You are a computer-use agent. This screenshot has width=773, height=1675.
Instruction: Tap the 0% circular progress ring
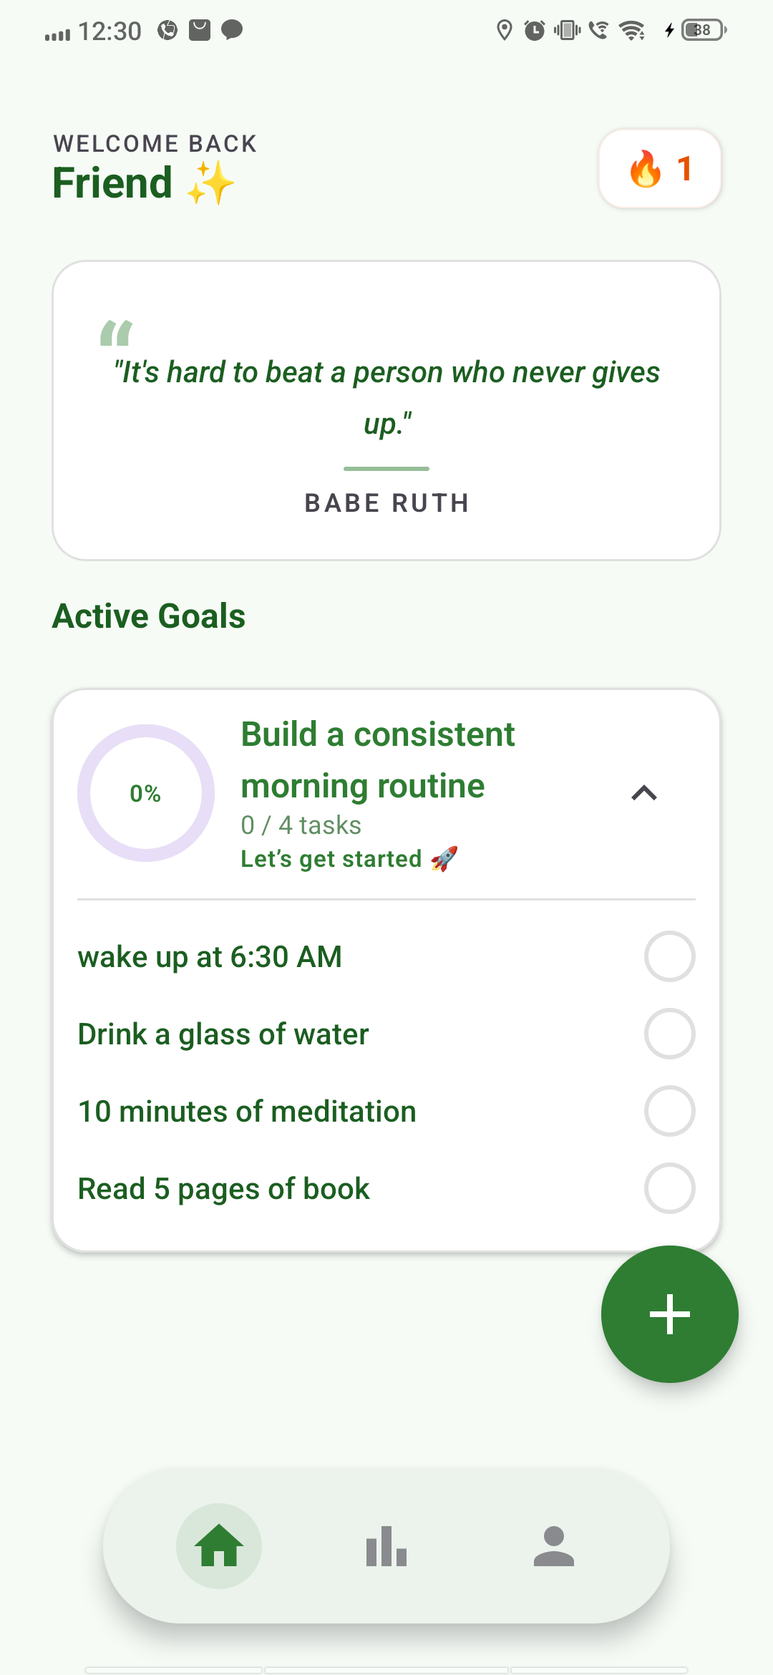click(x=146, y=793)
